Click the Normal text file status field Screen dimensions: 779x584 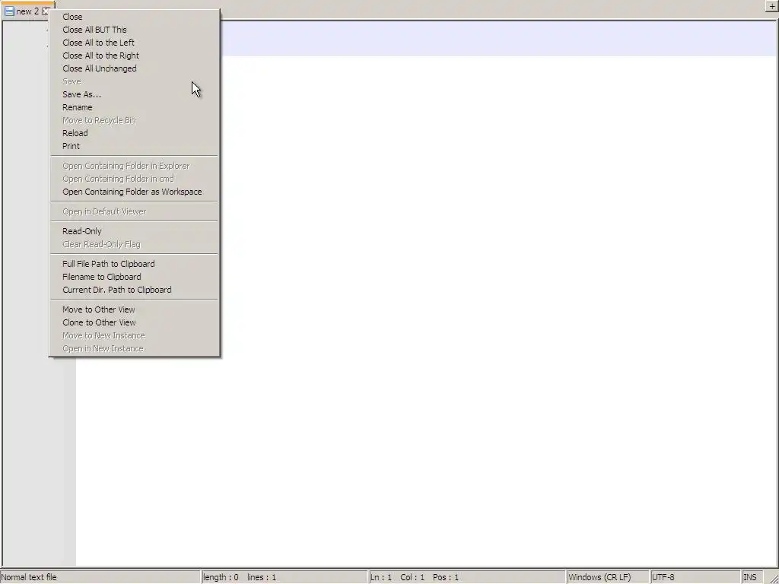point(100,577)
